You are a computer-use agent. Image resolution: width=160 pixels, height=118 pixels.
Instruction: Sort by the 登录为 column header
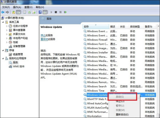pyautogui.click(x=150, y=27)
